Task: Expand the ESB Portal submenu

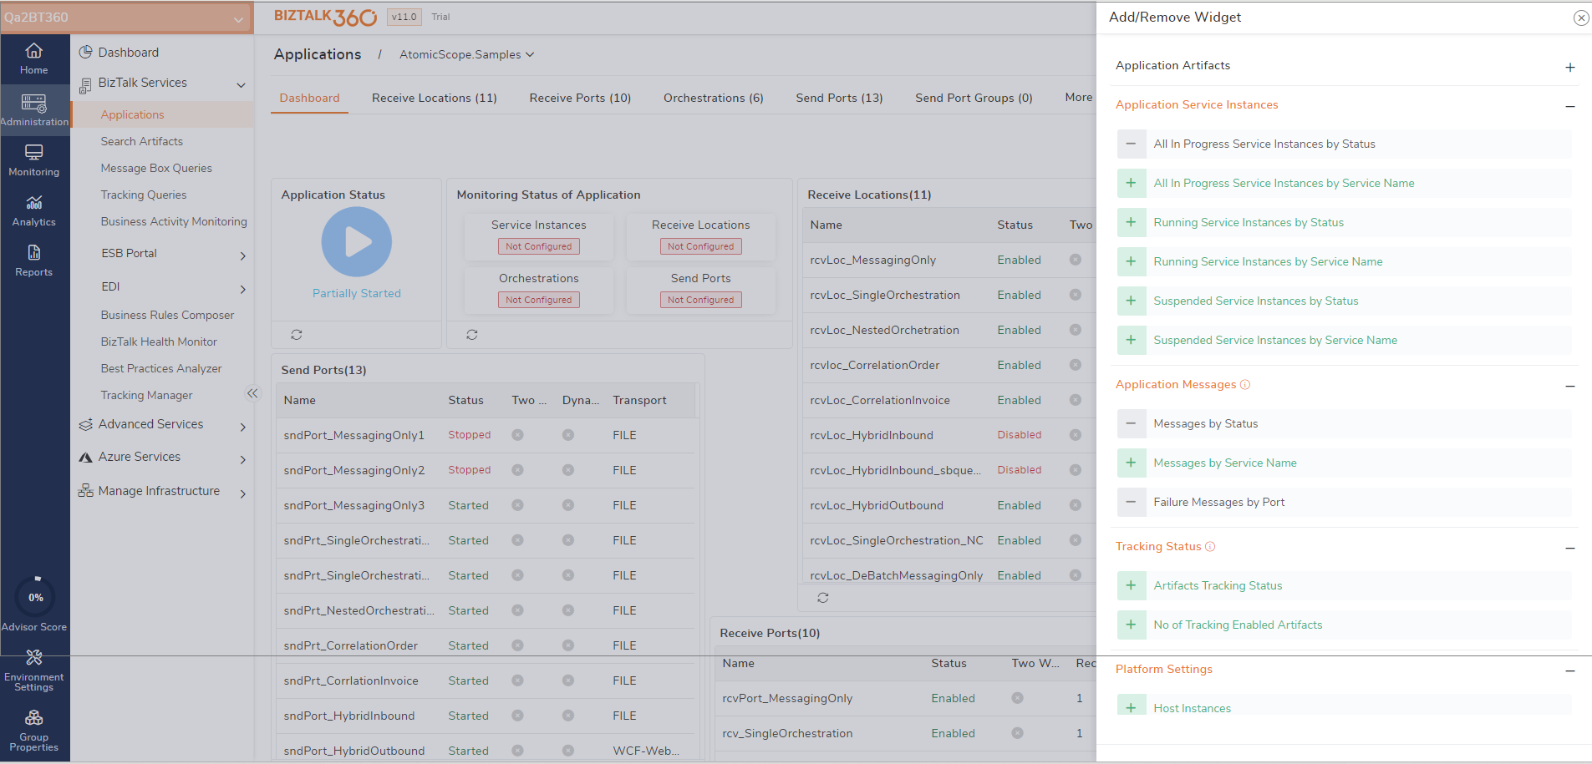Action: pos(243,256)
